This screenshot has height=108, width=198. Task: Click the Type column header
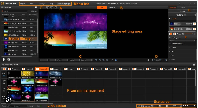(24, 15)
